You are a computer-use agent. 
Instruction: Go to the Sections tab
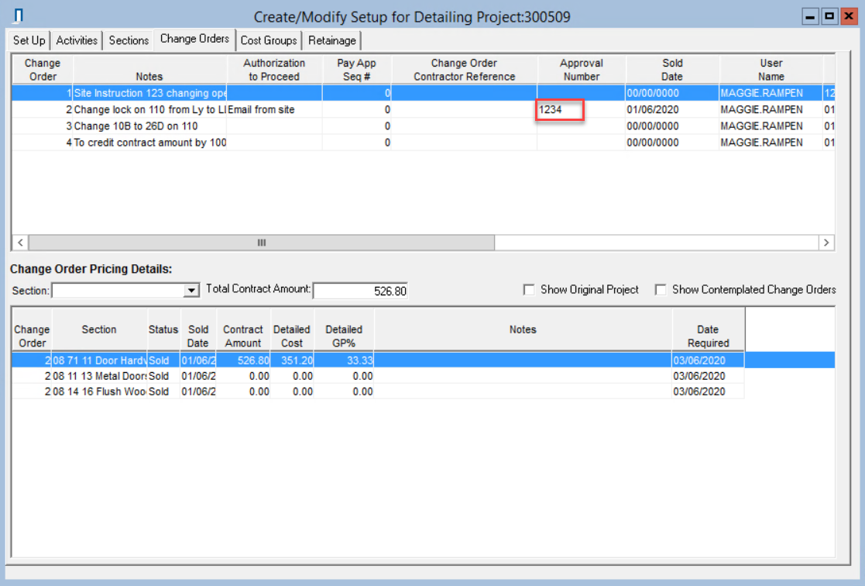click(x=129, y=40)
